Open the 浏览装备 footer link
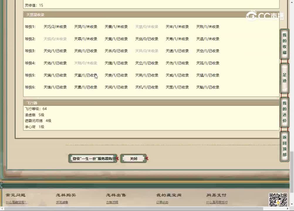The height and width of the screenshot is (211, 294). pos(62,202)
